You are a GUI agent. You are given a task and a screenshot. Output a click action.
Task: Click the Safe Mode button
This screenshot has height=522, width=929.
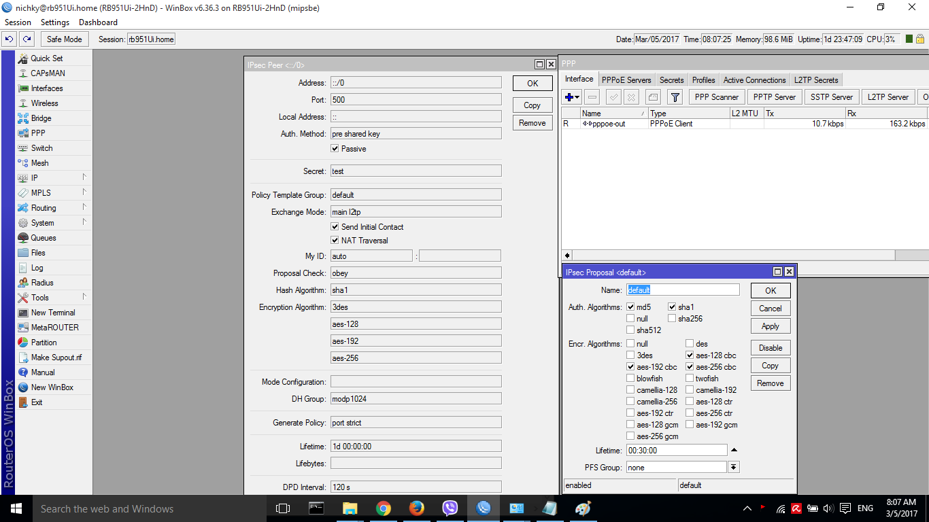64,39
